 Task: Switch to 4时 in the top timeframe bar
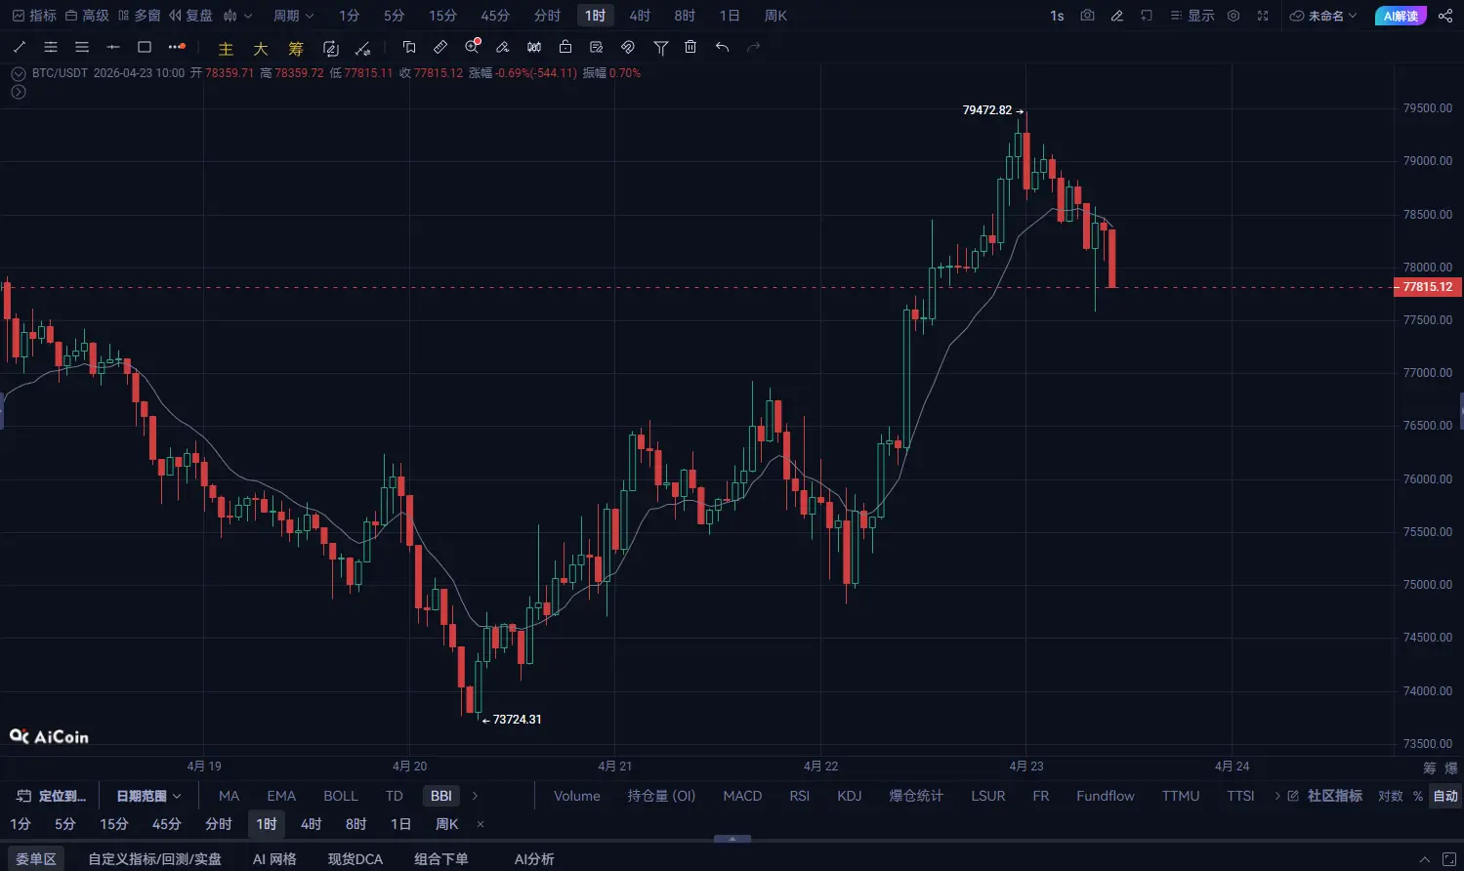[640, 16]
